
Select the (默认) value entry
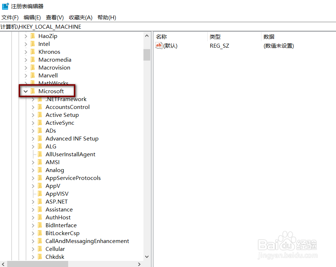click(170, 46)
